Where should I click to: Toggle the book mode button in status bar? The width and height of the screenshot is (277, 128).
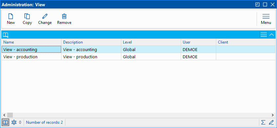(6, 122)
